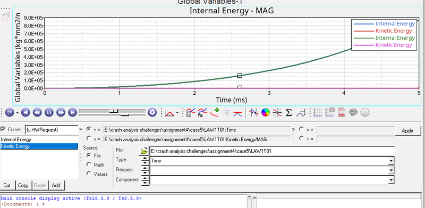
Task: Open the coordinate info crosshair tool
Action: [277, 112]
